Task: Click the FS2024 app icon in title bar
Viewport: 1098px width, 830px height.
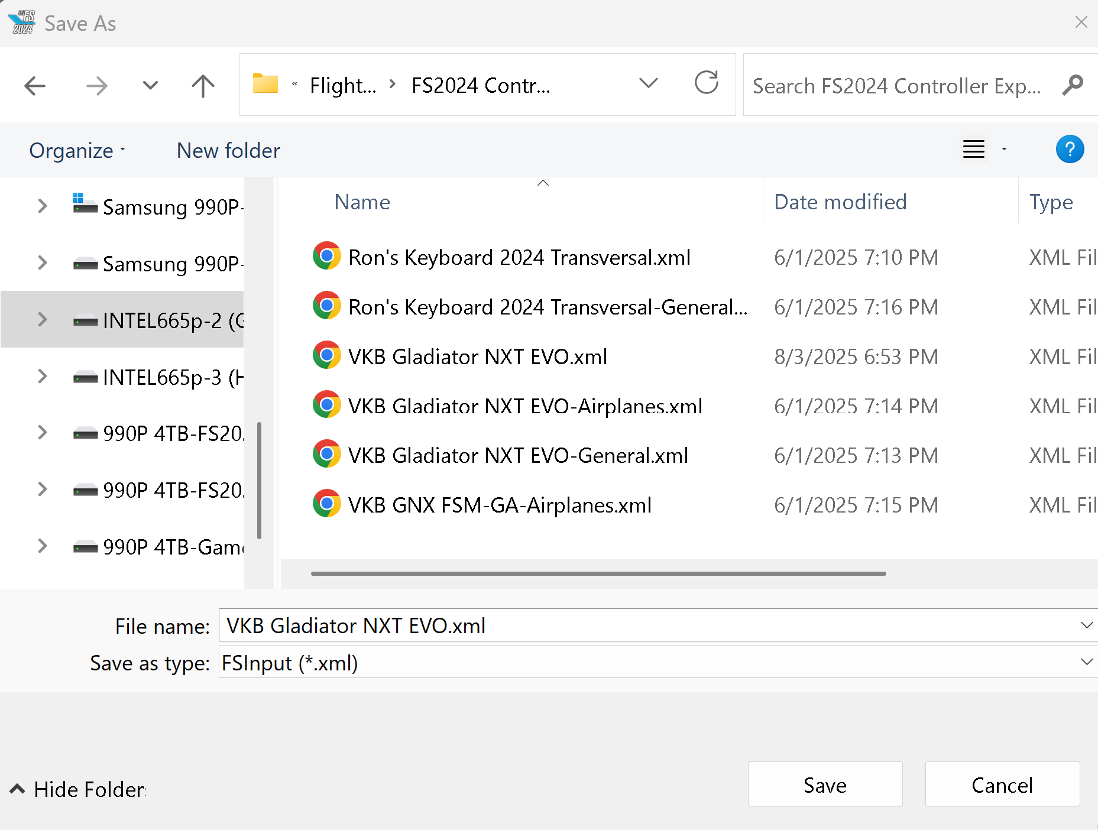Action: tap(22, 22)
